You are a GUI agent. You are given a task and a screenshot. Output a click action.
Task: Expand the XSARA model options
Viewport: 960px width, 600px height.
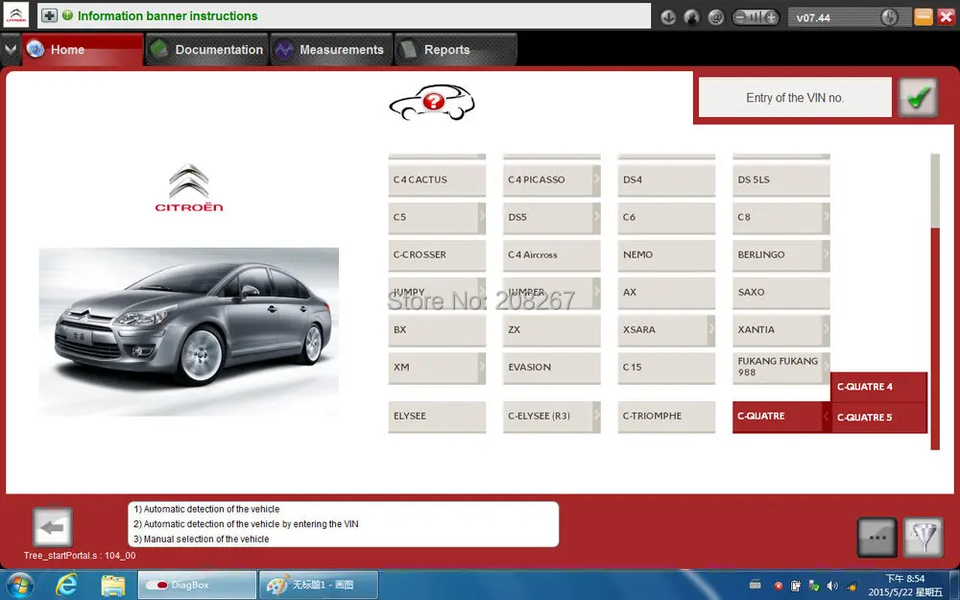(x=710, y=329)
